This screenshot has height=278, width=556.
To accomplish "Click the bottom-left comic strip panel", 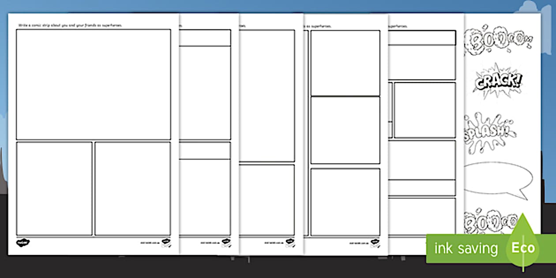I will [53, 188].
